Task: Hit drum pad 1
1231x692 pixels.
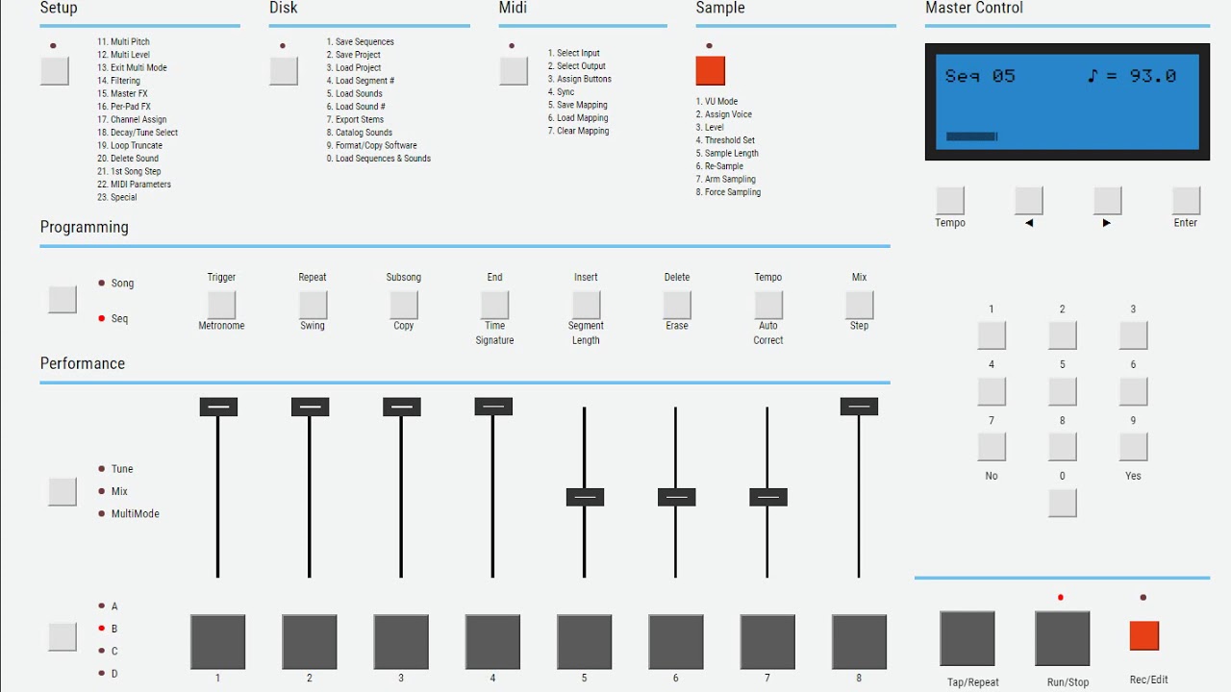Action: tap(218, 642)
